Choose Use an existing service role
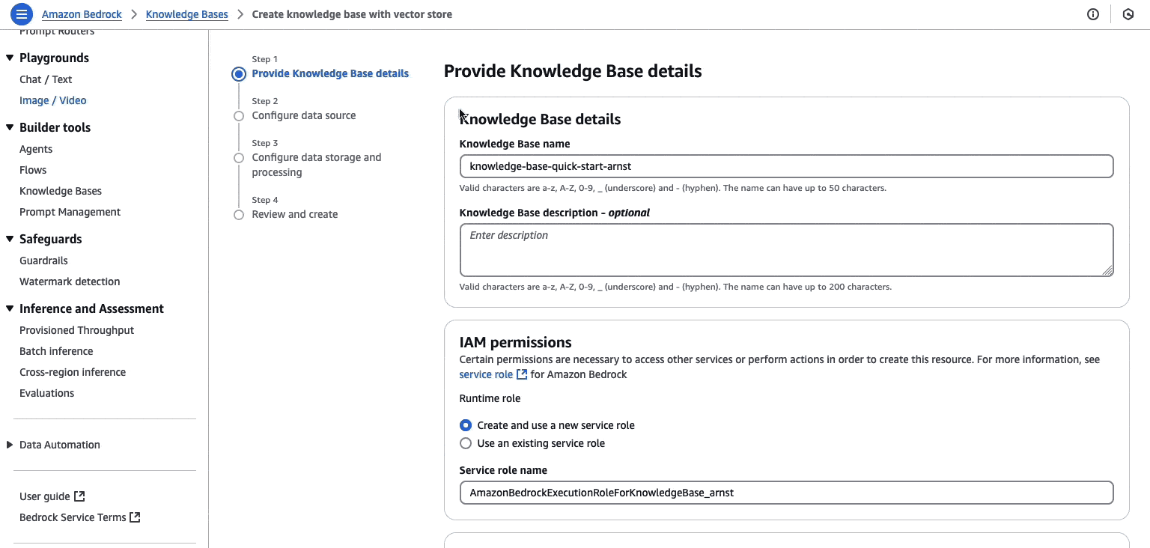The image size is (1150, 548). coord(466,443)
